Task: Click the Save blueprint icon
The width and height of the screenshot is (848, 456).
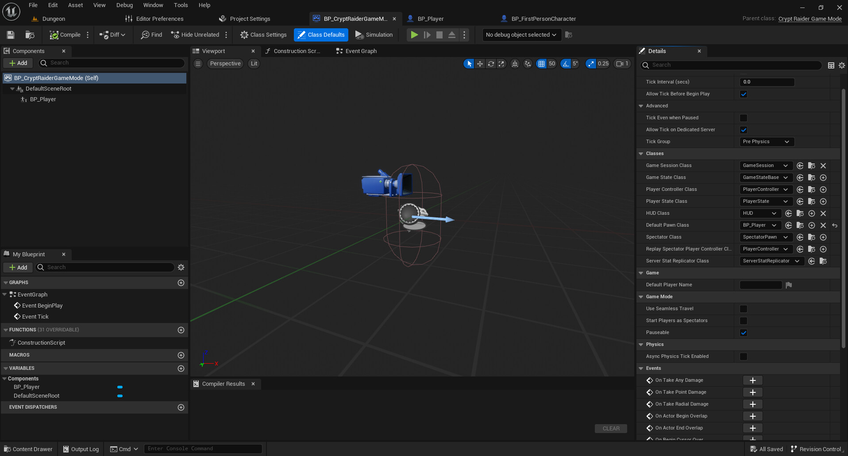Action: [x=10, y=34]
